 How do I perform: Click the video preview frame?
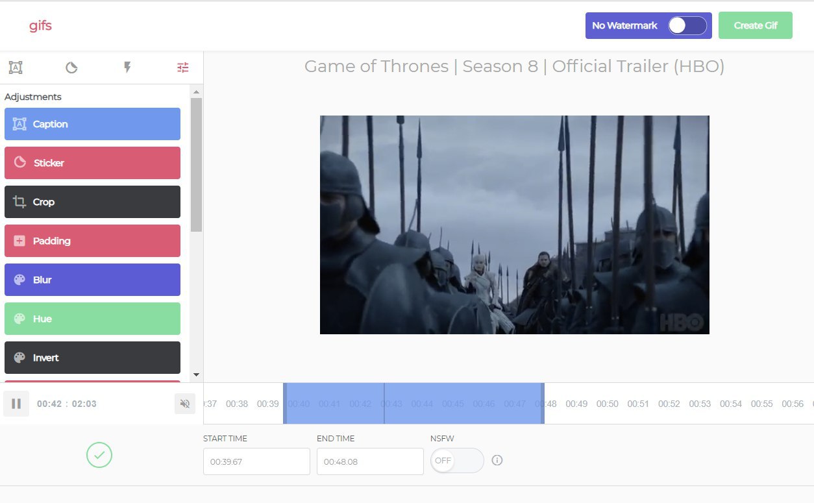coord(515,225)
